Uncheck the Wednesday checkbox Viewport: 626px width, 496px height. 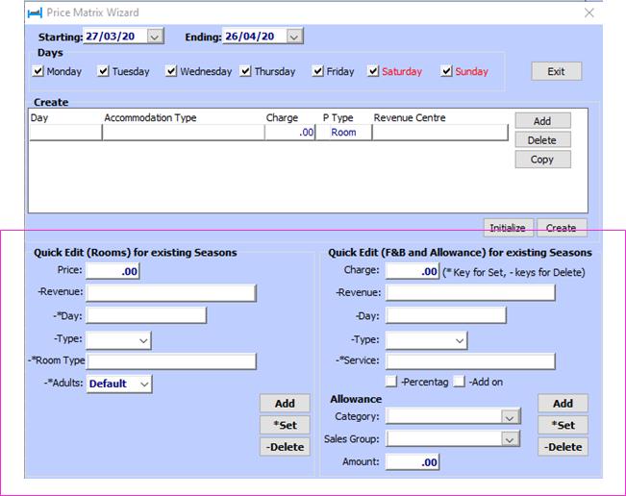point(171,71)
